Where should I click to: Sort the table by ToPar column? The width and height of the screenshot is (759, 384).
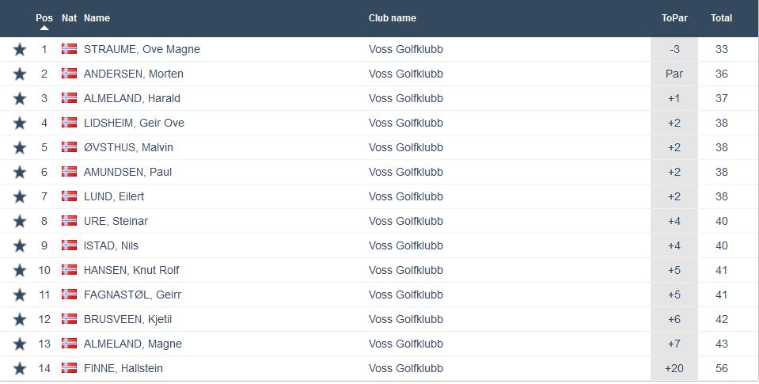click(674, 18)
